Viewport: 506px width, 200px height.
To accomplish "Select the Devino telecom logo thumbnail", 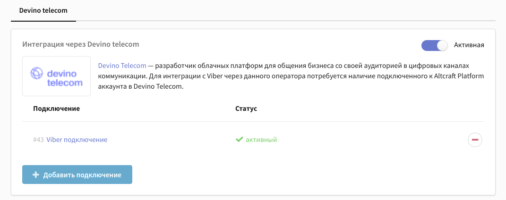I will pos(57,76).
